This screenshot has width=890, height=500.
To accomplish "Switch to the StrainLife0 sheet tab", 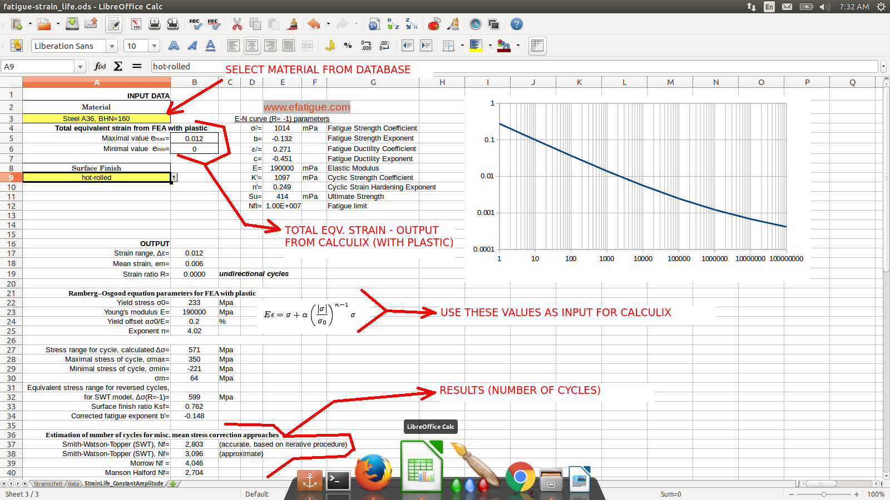I will pos(47,483).
